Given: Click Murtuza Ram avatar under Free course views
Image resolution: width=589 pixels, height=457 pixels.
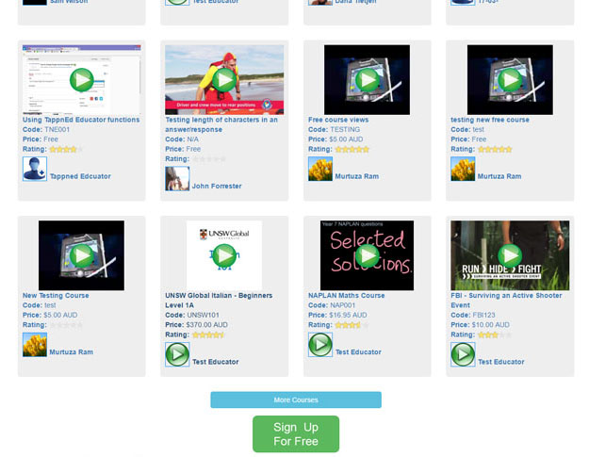Looking at the screenshot, I should coord(320,169).
